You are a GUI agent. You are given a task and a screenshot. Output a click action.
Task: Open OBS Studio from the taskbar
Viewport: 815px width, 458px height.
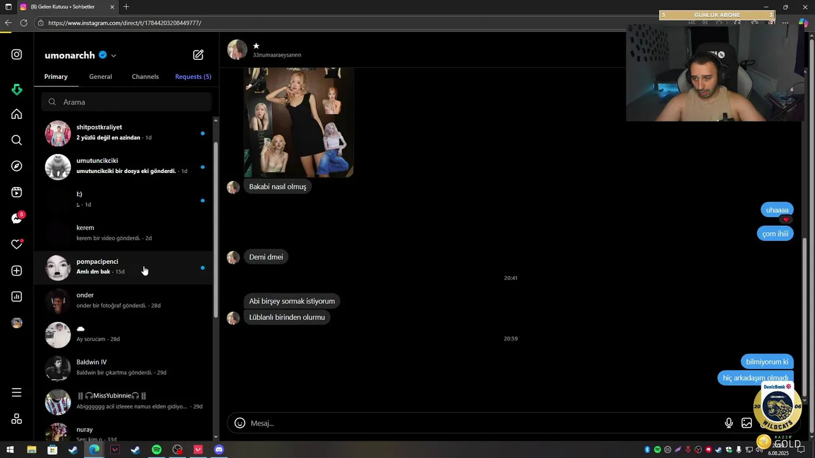click(178, 450)
